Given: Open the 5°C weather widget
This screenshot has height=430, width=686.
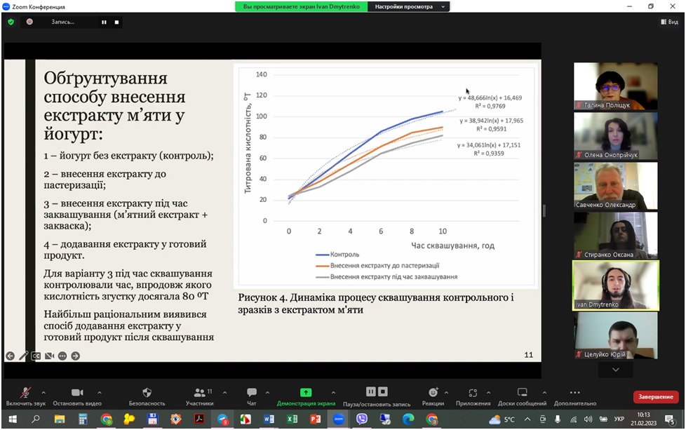Looking at the screenshot, I should tap(502, 419).
